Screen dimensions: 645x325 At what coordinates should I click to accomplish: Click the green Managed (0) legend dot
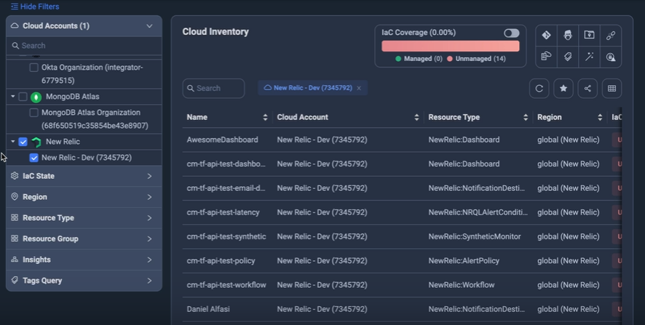[397, 59]
